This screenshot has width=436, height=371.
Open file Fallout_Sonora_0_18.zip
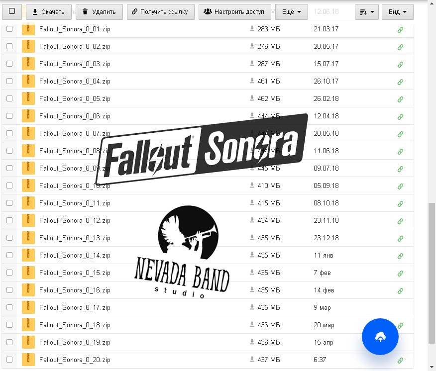75,325
